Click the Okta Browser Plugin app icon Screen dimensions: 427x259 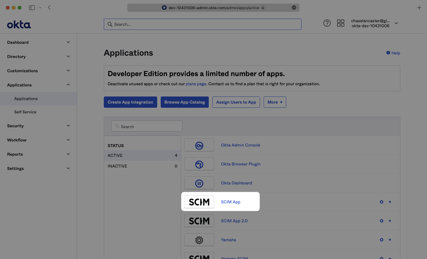pos(199,164)
